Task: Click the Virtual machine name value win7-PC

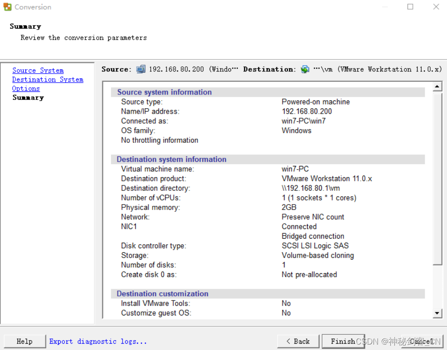Action: (295, 169)
